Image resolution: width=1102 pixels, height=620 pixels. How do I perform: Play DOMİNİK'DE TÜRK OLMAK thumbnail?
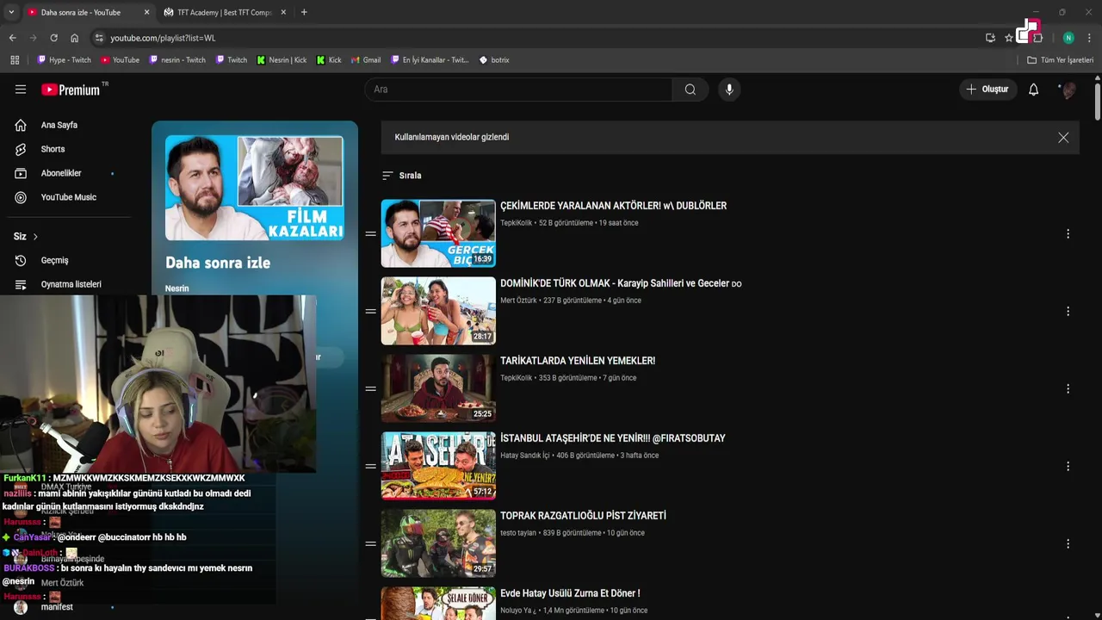tap(438, 311)
